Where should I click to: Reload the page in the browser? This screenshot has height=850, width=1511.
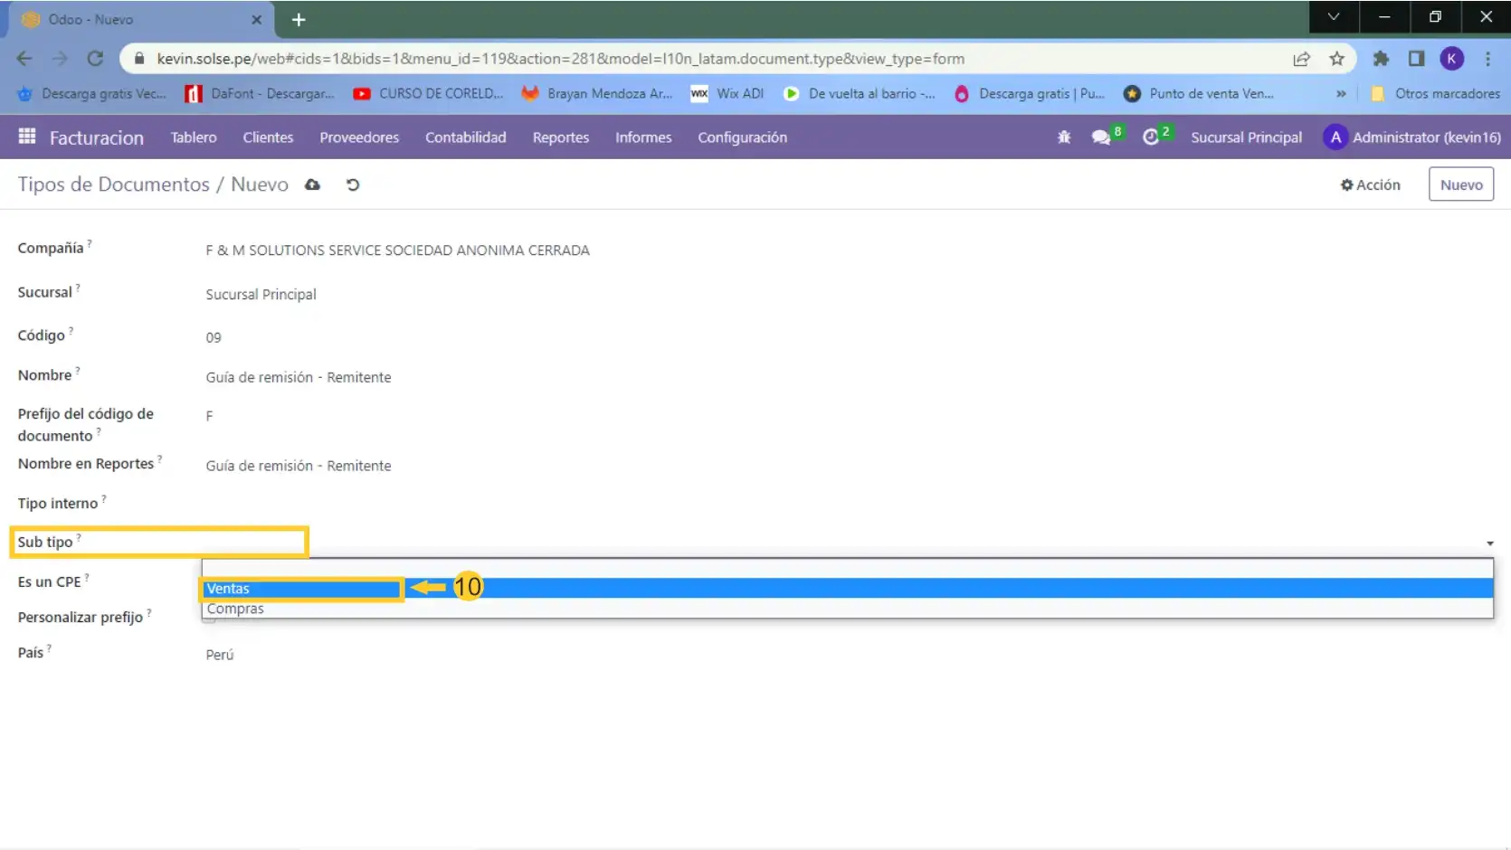[95, 59]
